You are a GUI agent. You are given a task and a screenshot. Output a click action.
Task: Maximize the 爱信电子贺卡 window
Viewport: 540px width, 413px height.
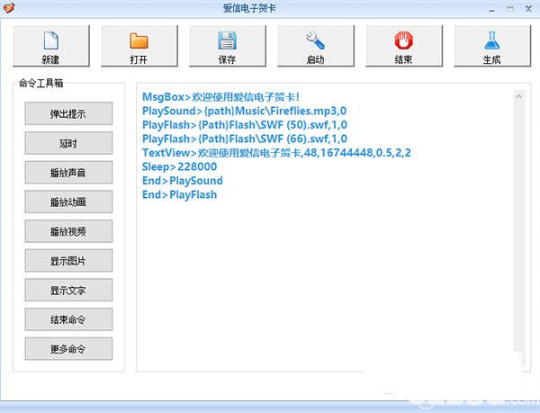click(x=510, y=9)
